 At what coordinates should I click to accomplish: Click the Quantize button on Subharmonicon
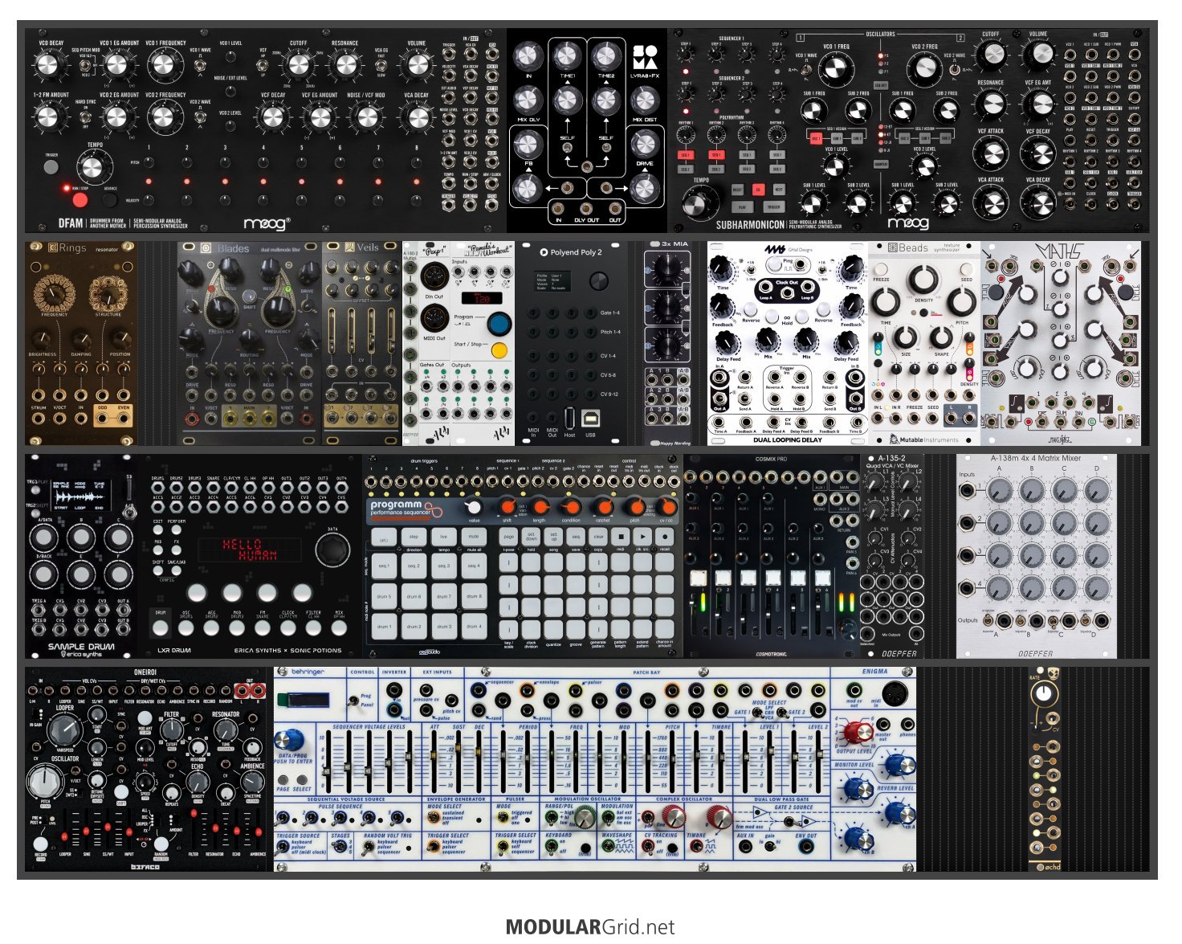click(880, 164)
